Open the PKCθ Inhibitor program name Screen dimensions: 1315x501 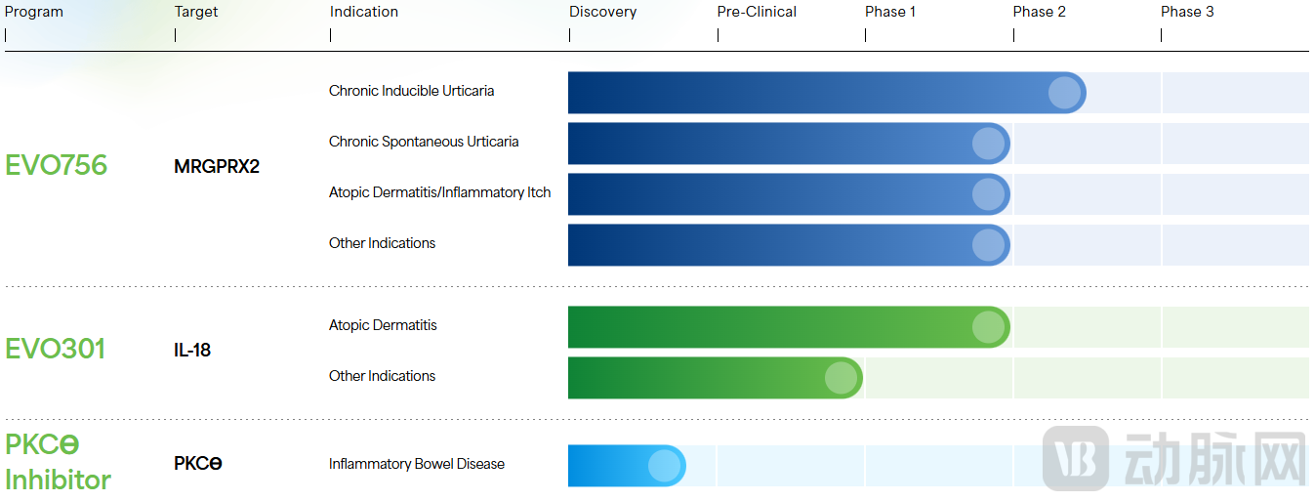click(58, 462)
